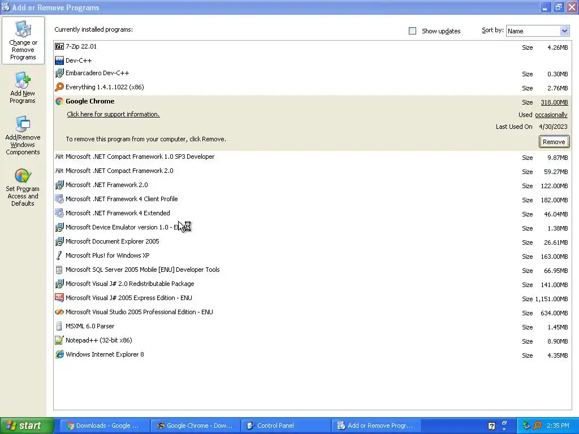Open Add New Programs panel
Viewport: 579px width, 434px height.
point(23,88)
